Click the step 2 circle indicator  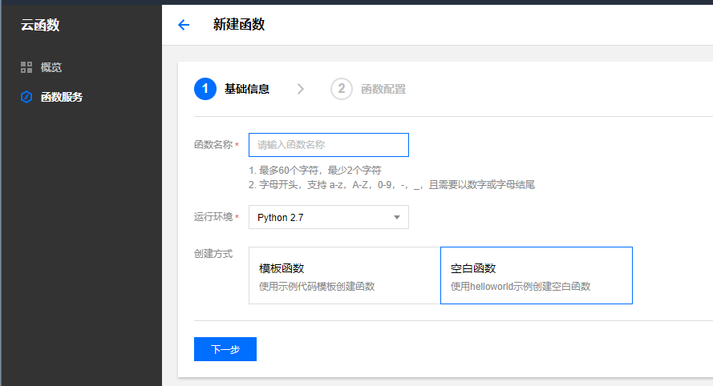coord(342,89)
